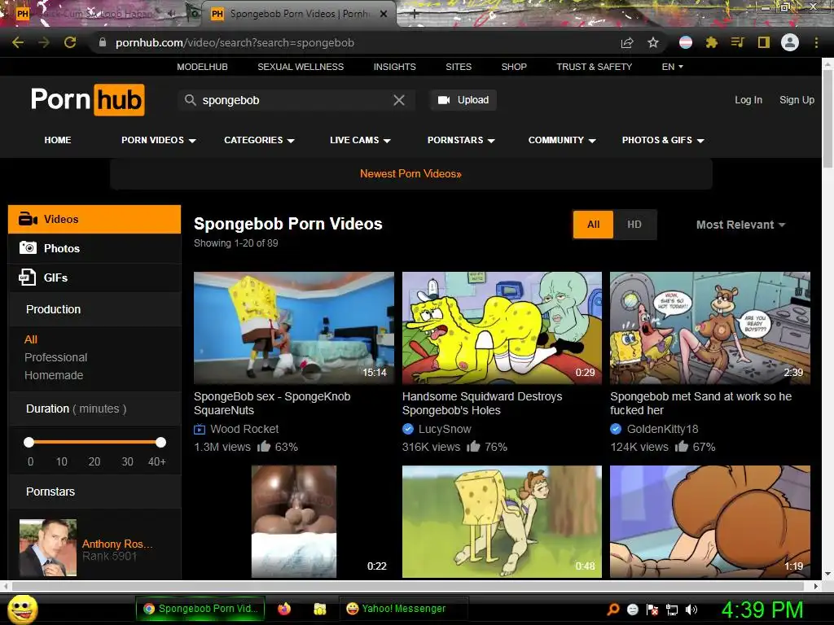The height and width of the screenshot is (625, 834).
Task: Toggle the browser side panel icon
Action: (764, 42)
